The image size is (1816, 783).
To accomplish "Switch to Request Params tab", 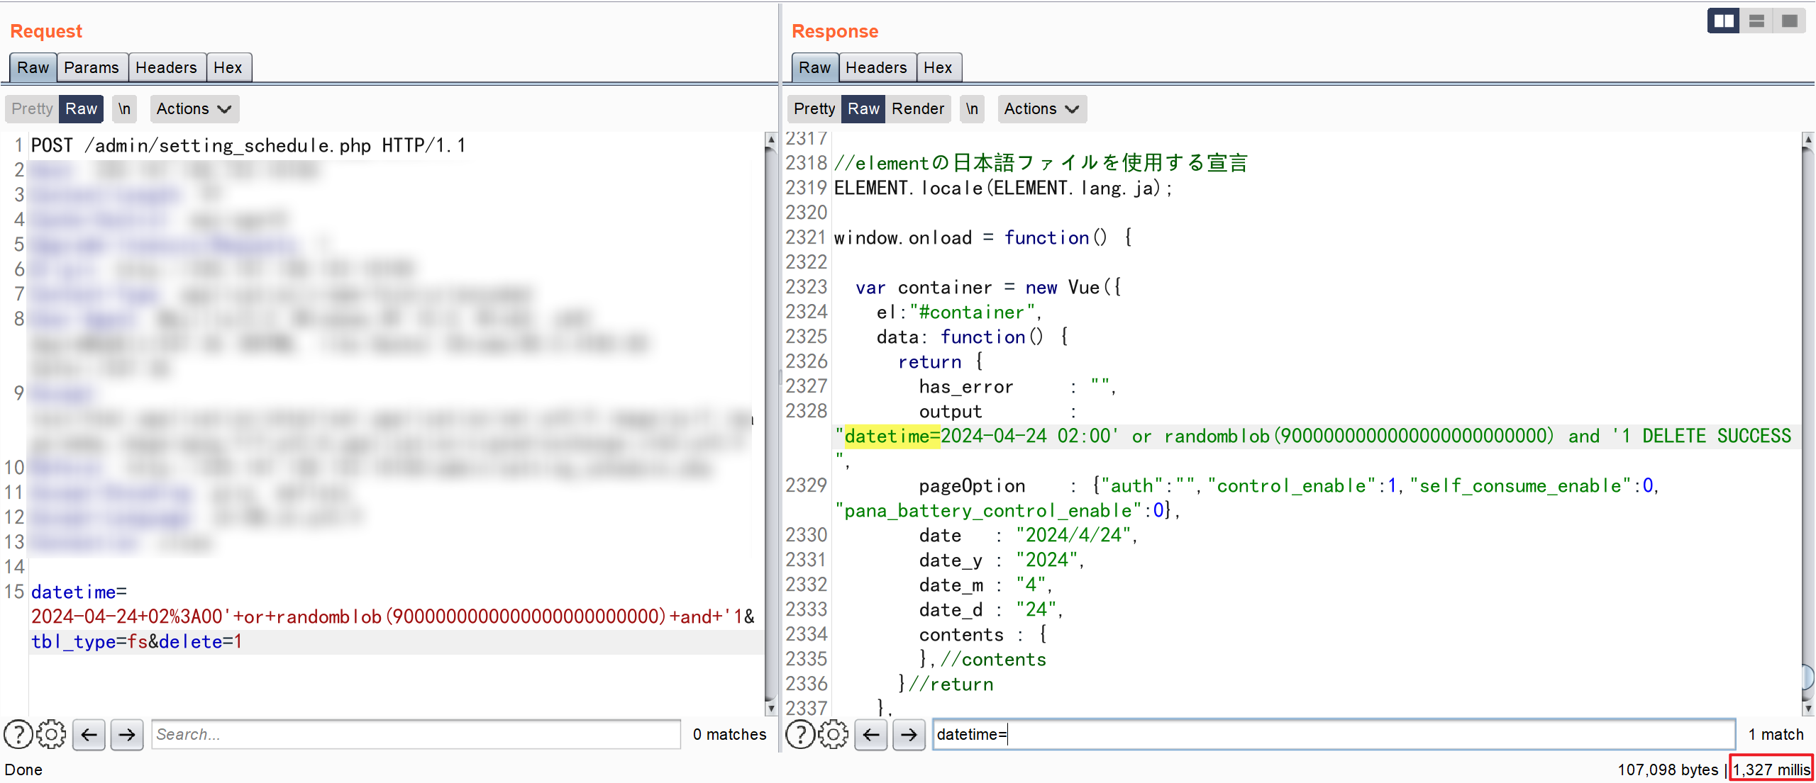I will click(x=92, y=67).
